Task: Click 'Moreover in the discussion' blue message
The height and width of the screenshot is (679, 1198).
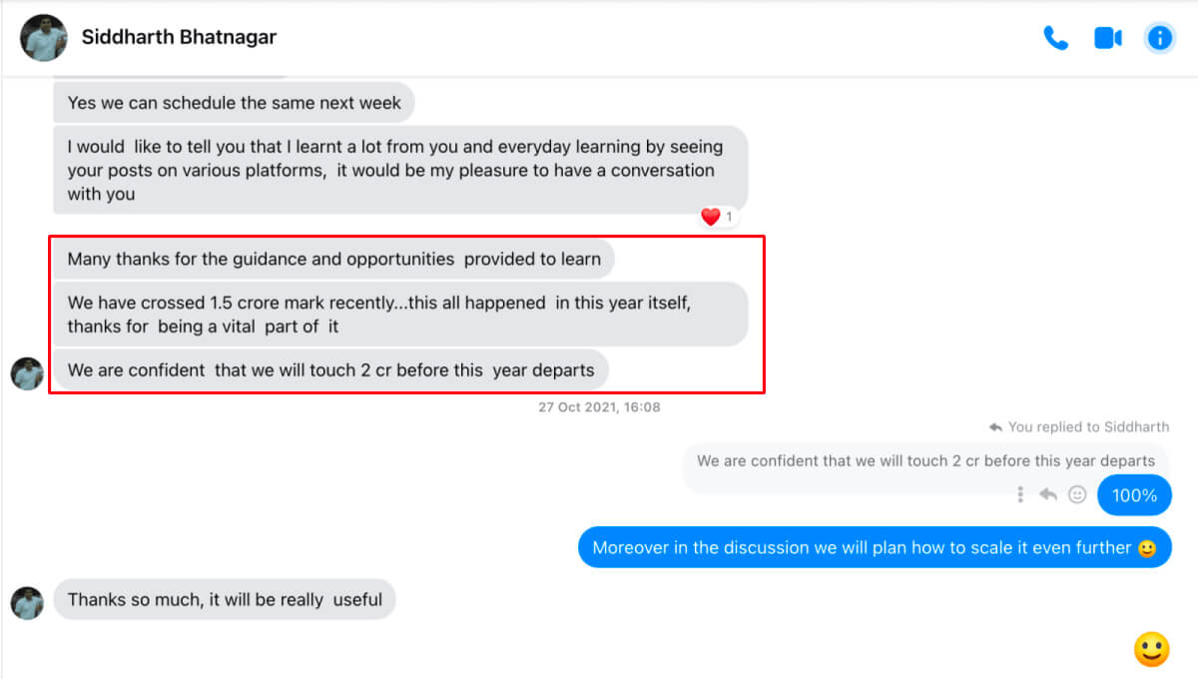Action: click(874, 547)
